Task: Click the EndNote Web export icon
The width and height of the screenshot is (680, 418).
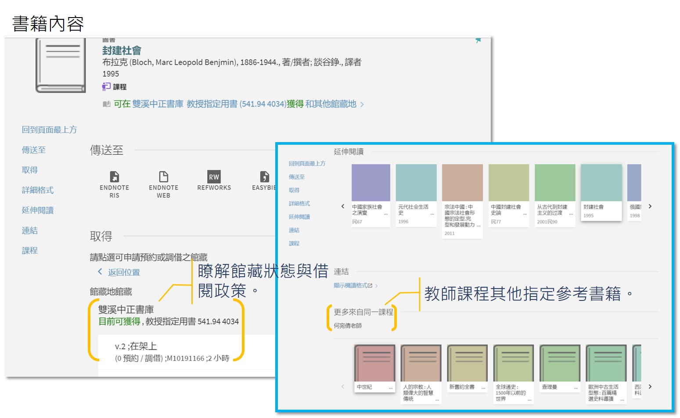Action: click(x=163, y=177)
